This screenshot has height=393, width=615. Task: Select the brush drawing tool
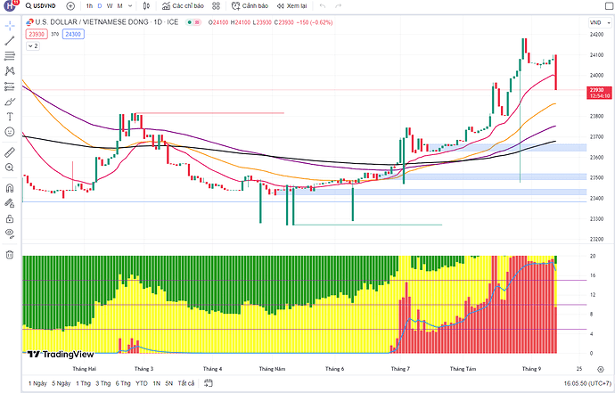(x=10, y=102)
